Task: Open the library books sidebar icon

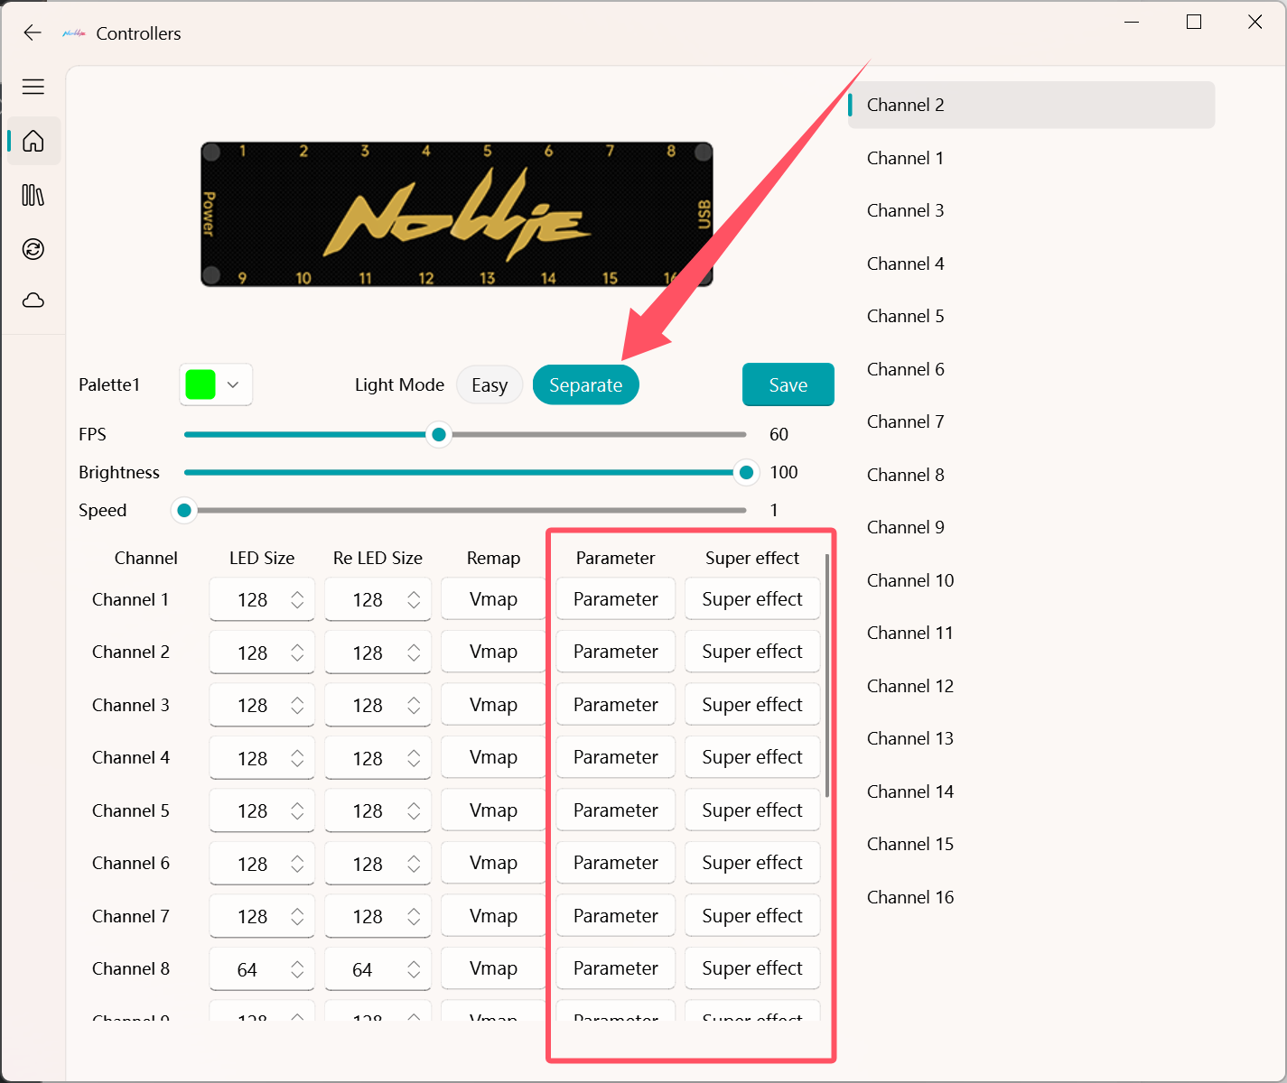Action: pyautogui.click(x=33, y=195)
